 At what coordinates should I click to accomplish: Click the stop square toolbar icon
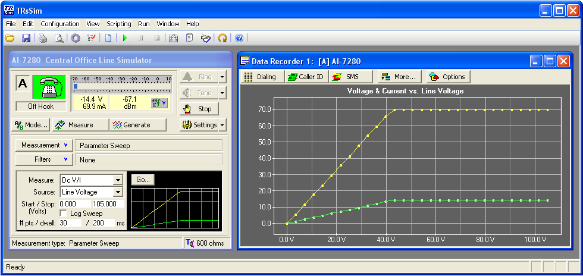point(157,38)
